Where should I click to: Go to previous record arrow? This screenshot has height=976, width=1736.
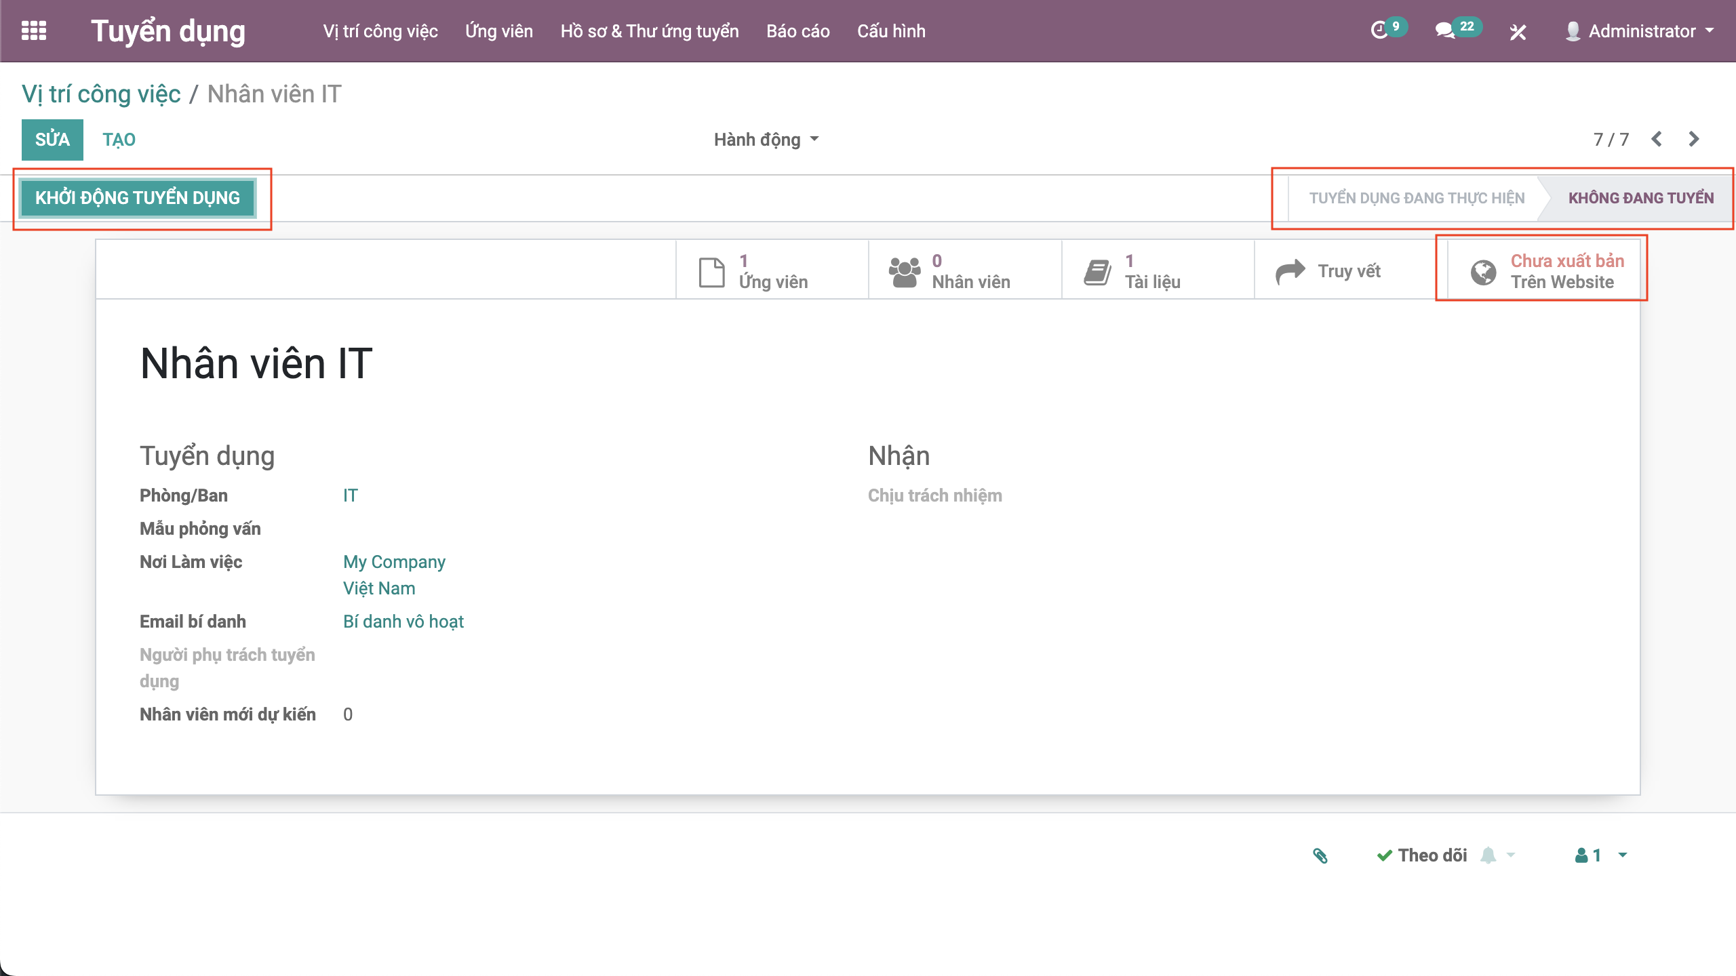click(x=1657, y=140)
